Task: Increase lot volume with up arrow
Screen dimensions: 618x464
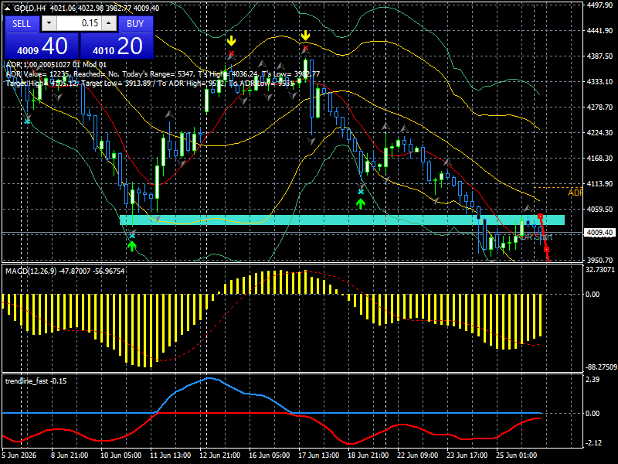Action: pos(109,24)
